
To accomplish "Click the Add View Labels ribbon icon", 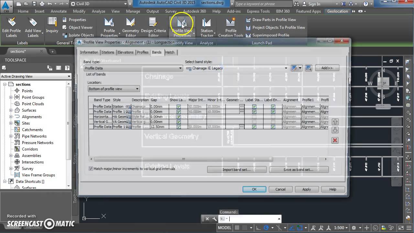I will [33, 27].
